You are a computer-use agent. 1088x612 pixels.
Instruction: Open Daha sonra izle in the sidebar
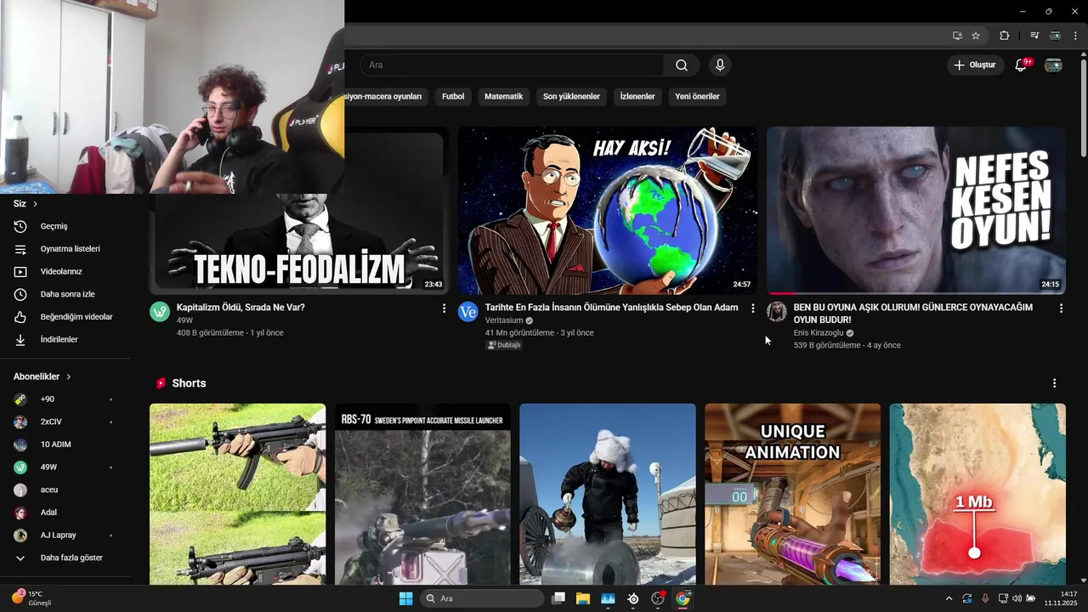(x=65, y=294)
